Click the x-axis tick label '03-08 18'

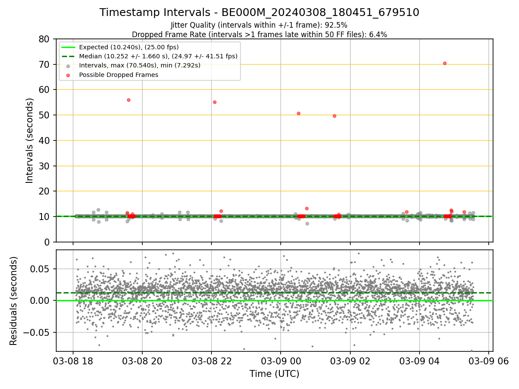click(x=73, y=361)
